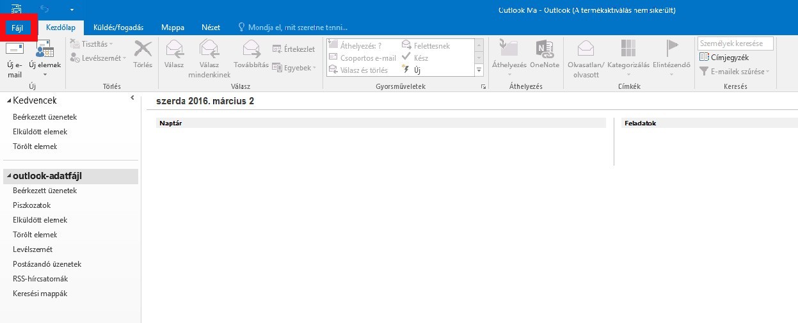Open Beérkezett üzenetek under outlook-adatfájl
Screen dimensions: 798x323
click(45, 191)
